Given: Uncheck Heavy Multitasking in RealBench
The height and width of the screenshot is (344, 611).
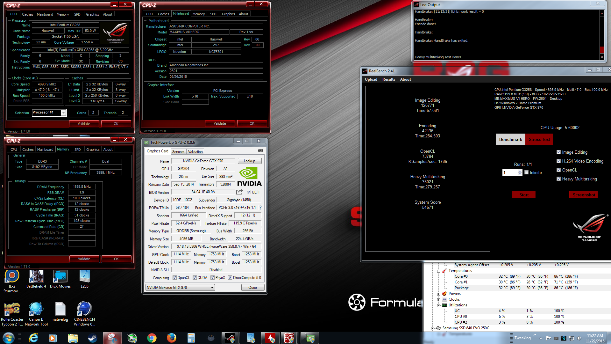Looking at the screenshot, I should [x=558, y=179].
